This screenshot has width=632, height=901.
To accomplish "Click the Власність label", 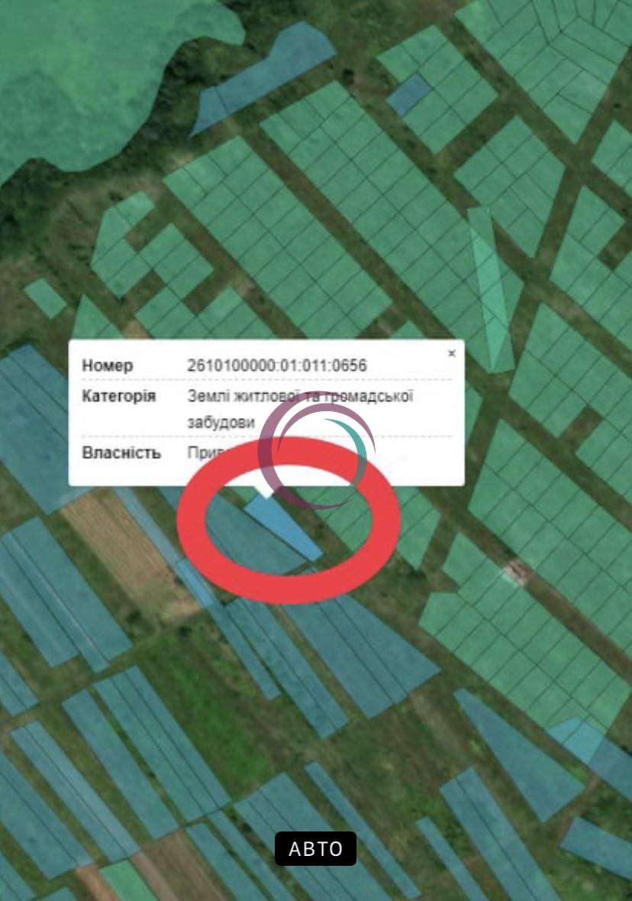I will click(121, 453).
